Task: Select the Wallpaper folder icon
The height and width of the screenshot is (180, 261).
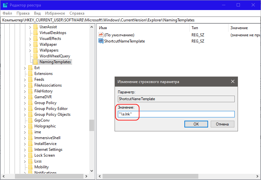Action: (x=35, y=44)
